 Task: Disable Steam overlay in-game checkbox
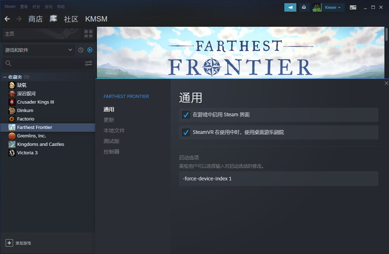pos(186,115)
